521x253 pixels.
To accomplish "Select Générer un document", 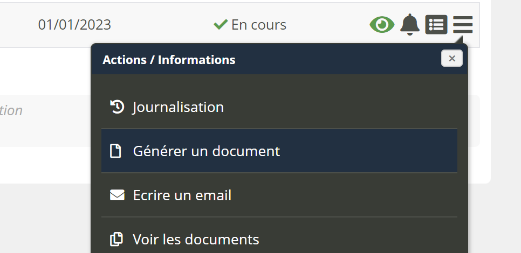I will click(206, 151).
